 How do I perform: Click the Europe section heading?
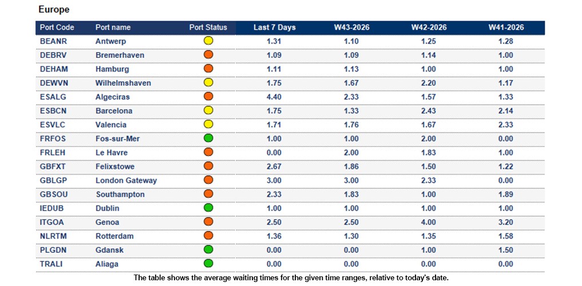[54, 10]
